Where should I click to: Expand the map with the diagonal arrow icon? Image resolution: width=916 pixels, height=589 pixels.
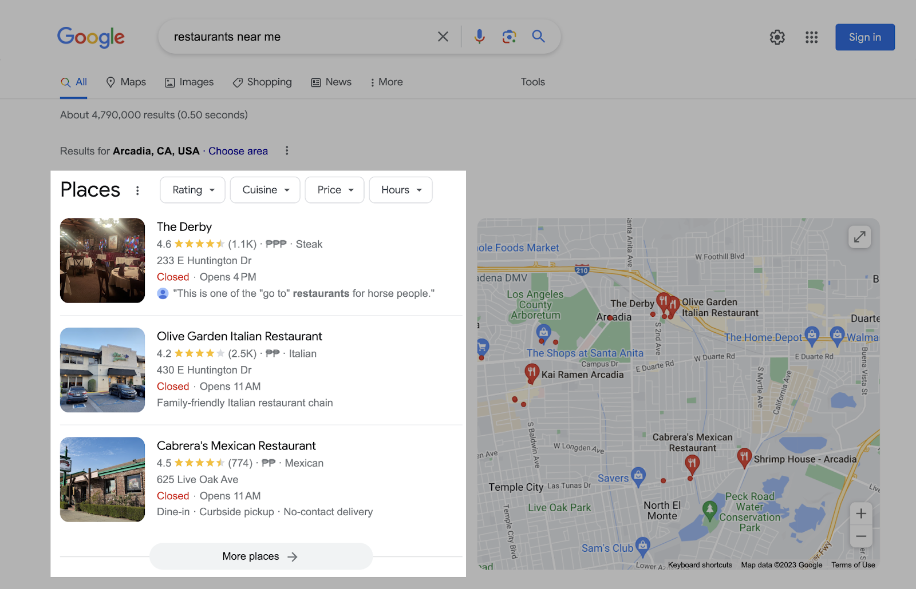click(x=859, y=236)
